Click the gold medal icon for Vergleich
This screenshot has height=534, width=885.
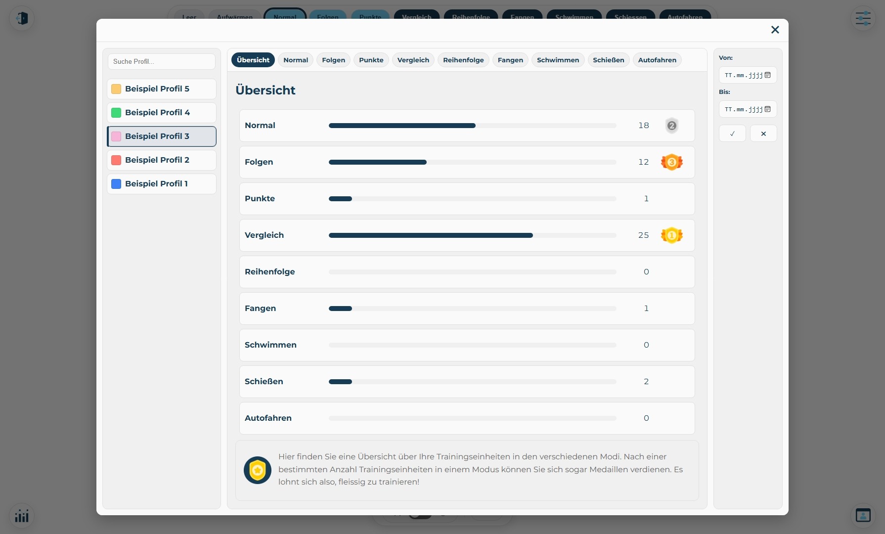coord(671,235)
